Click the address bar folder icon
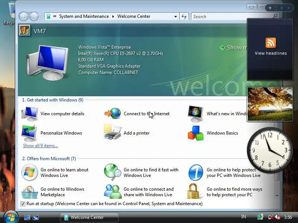The height and width of the screenshot is (223, 298). [x=48, y=16]
